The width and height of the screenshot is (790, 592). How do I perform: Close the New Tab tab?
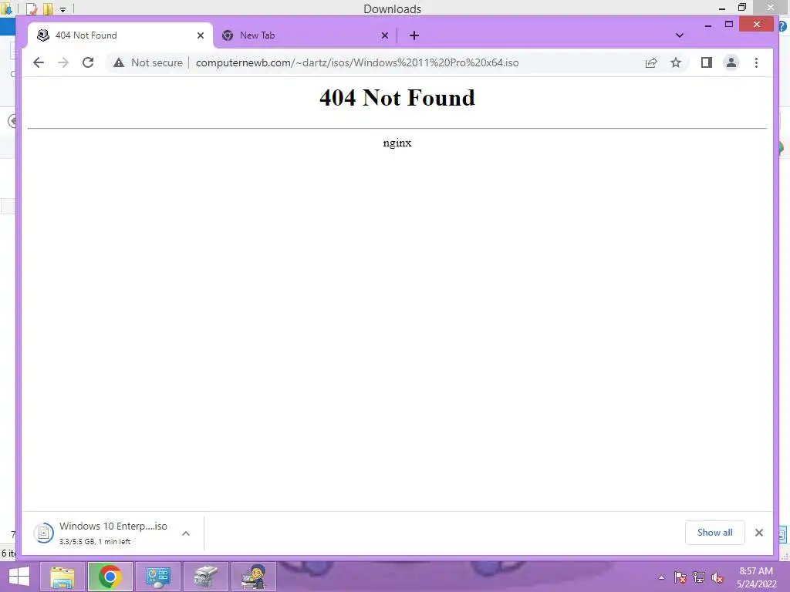(385, 35)
